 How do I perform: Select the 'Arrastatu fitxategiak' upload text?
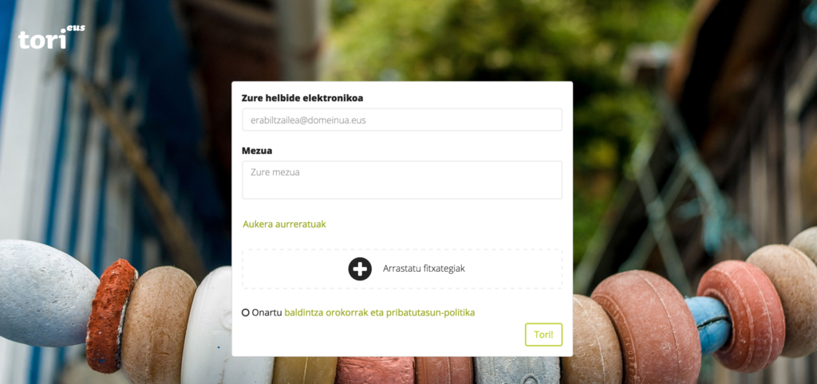[x=424, y=269]
